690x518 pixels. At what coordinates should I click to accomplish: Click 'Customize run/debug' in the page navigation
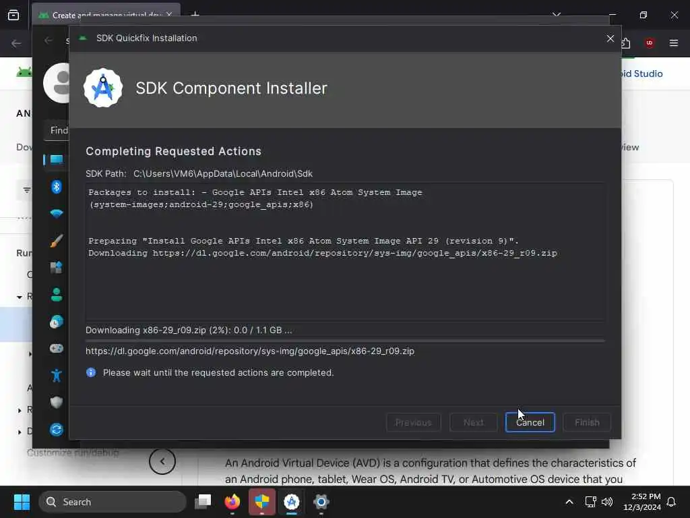tap(73, 453)
